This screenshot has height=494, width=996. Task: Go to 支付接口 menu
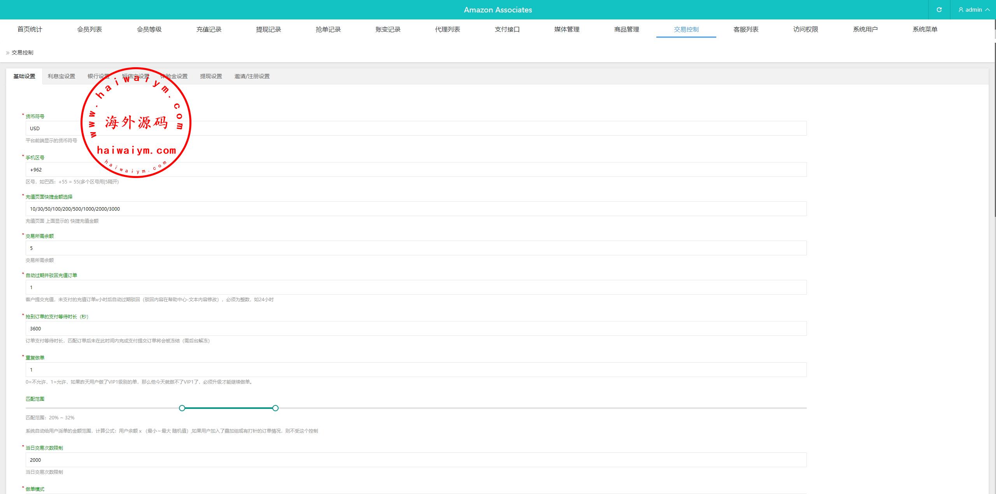(507, 29)
